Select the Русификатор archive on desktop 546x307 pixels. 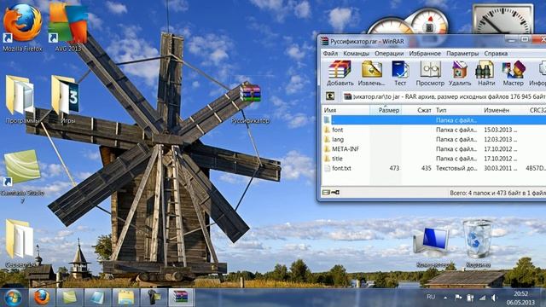(x=250, y=102)
